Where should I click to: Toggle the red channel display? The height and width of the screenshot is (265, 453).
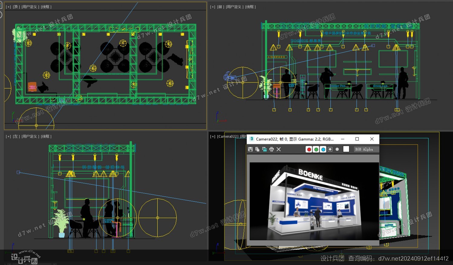coord(309,149)
